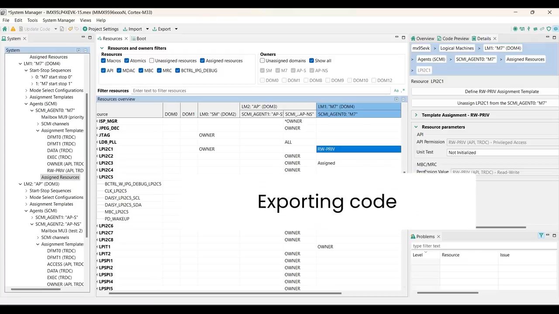The image size is (559, 314).
Task: Open the Views menu
Action: pos(86,20)
